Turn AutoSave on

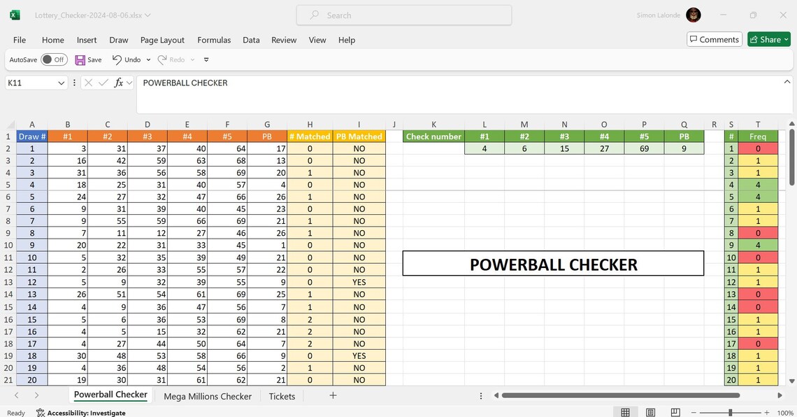tap(54, 59)
